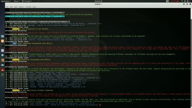Screen dimensions: 192x108
Task: Close the kali terminal window
Action: coord(190,4)
